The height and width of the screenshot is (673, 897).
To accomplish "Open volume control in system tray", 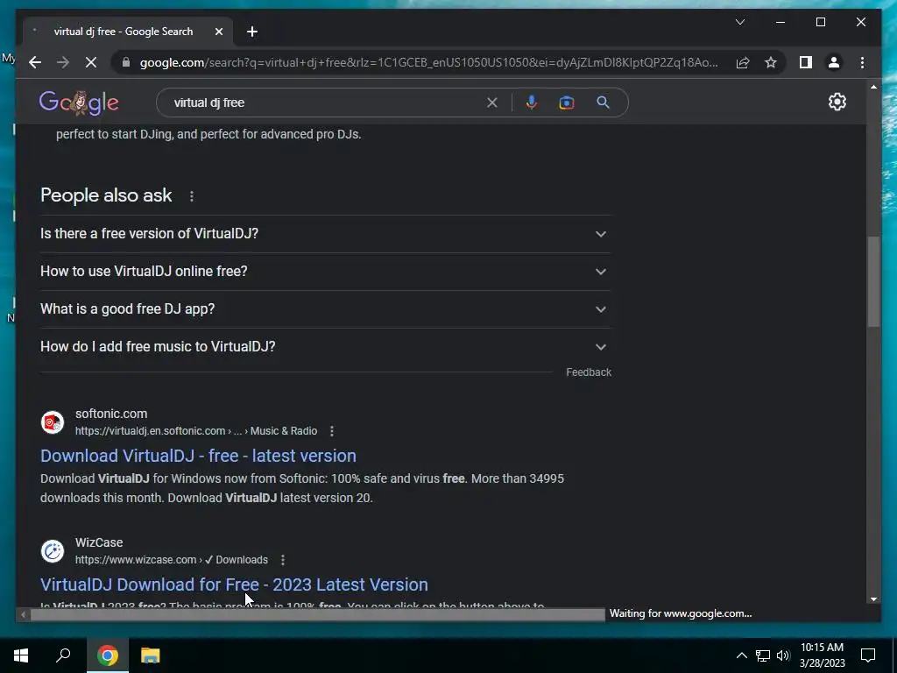I will [783, 655].
